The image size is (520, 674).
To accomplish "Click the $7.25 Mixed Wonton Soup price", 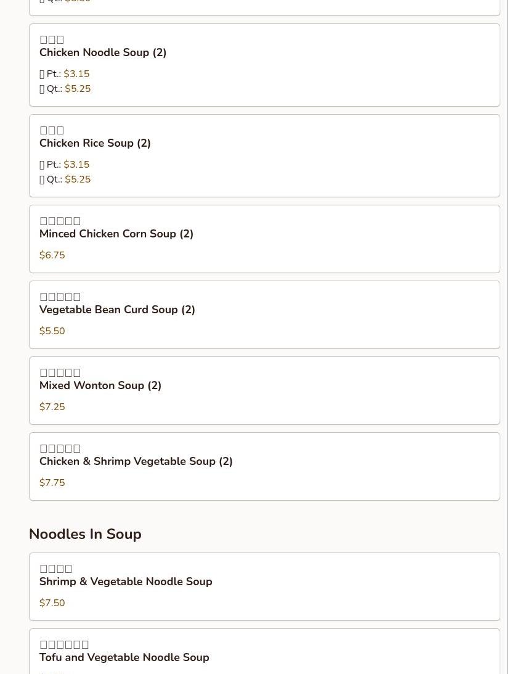I will 52,407.
